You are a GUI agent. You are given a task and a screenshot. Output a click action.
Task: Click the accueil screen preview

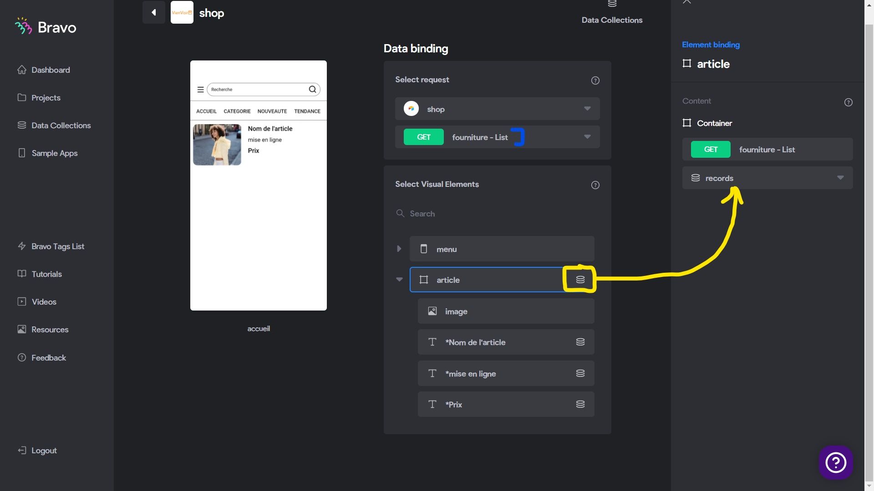point(259,185)
